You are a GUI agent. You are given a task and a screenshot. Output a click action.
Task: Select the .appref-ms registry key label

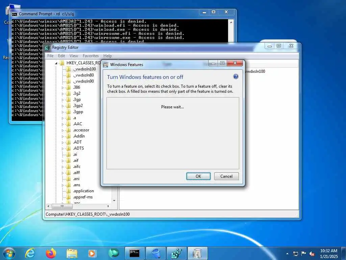pyautogui.click(x=83, y=197)
